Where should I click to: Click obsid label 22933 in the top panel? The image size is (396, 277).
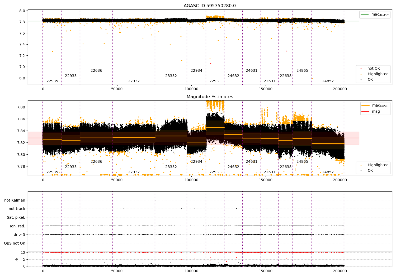coord(71,76)
